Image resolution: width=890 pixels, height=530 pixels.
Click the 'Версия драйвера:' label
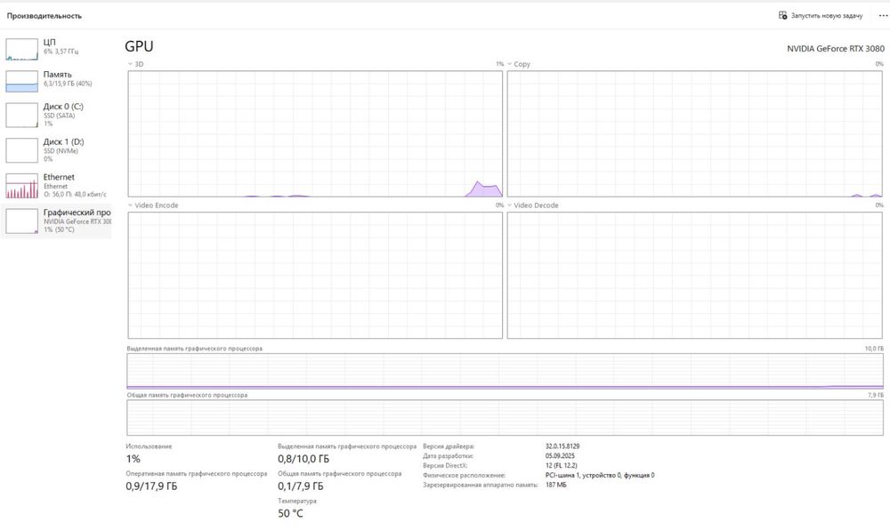(449, 446)
